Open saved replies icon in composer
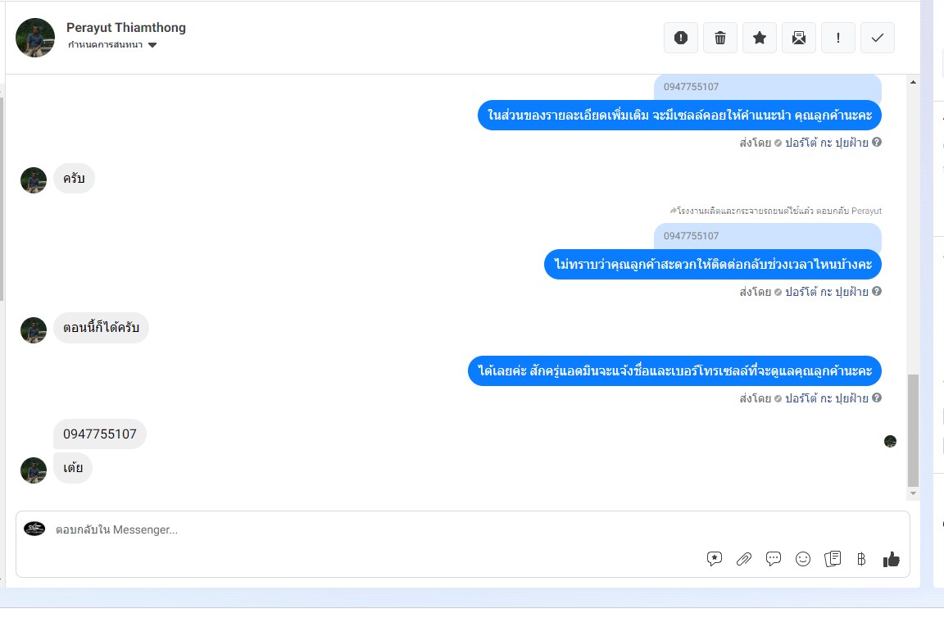Viewport: 944px width, 636px height. 715,559
